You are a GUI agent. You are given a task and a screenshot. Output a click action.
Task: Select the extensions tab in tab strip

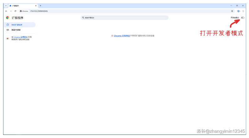[22, 6]
